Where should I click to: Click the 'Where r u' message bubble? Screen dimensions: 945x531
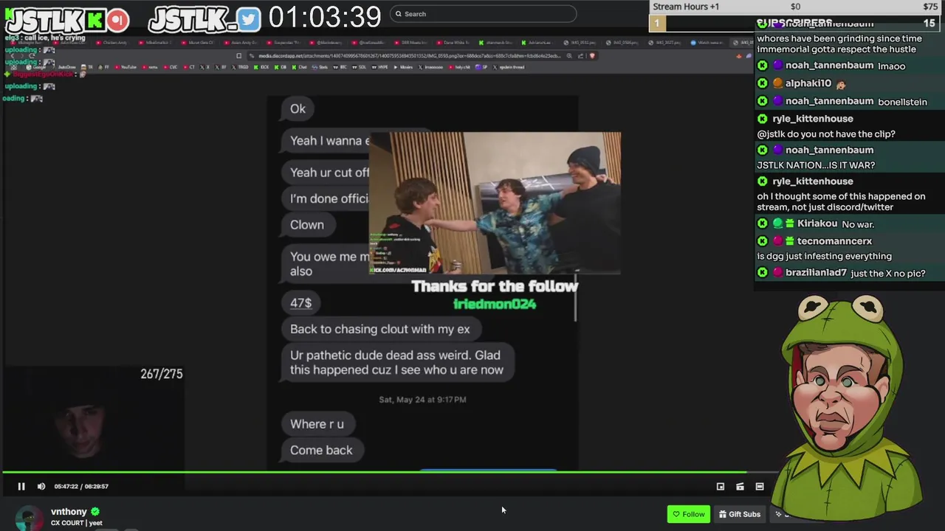coord(317,424)
